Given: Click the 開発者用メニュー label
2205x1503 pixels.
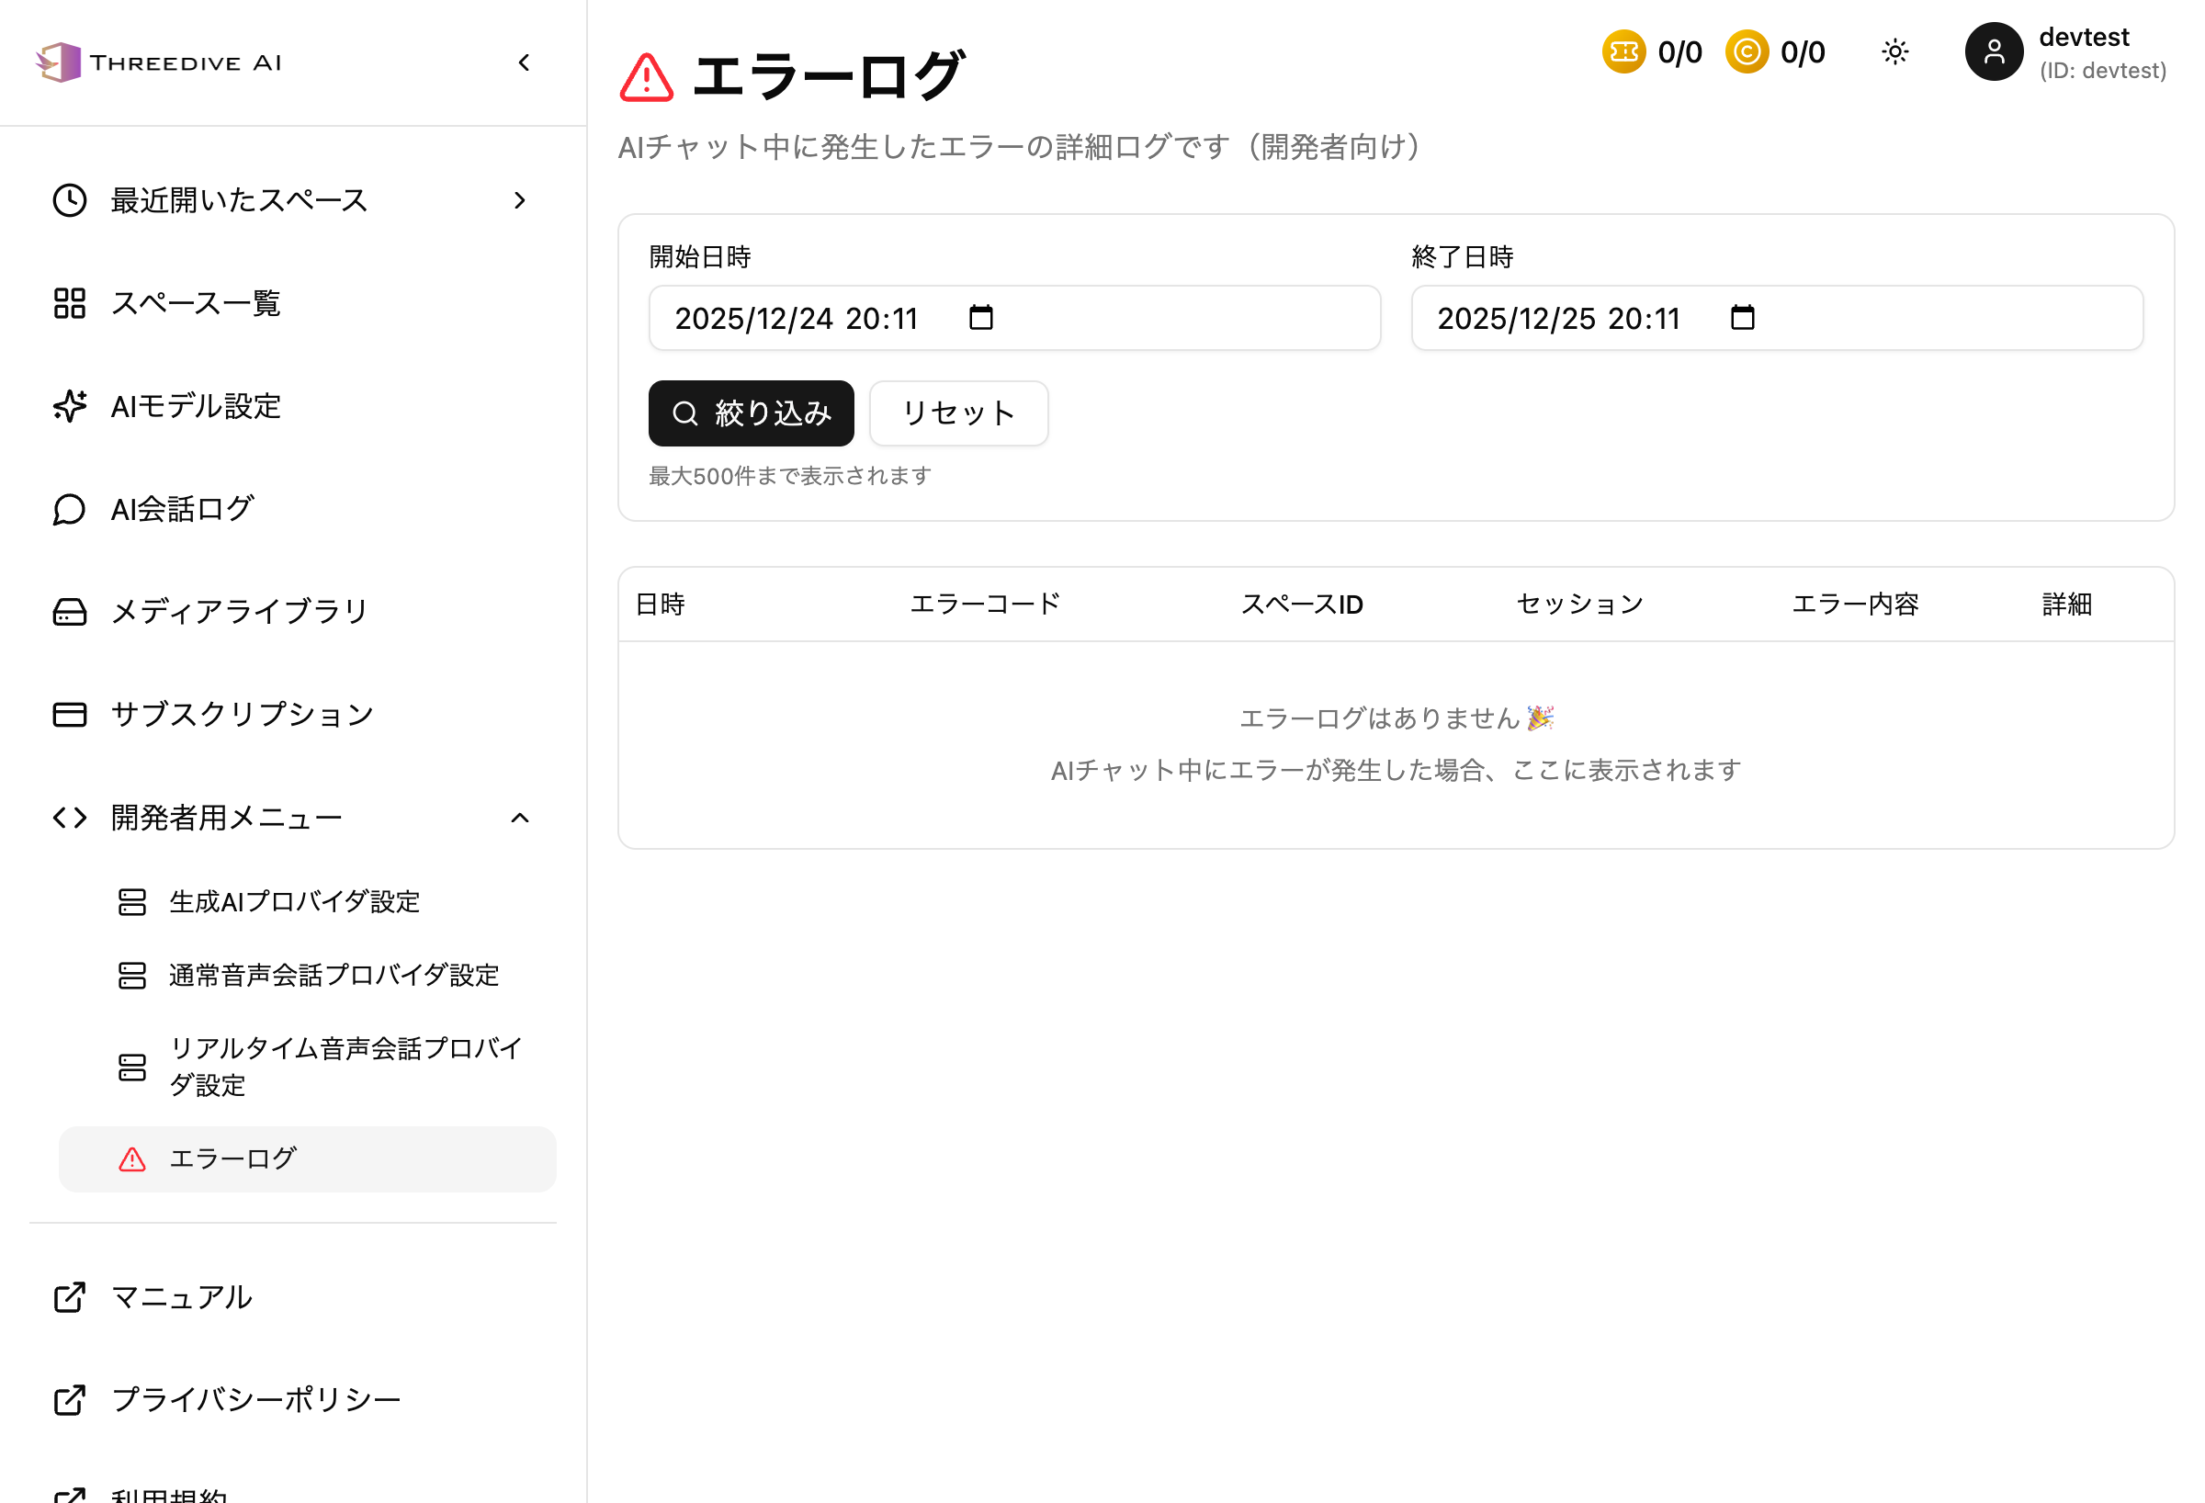Looking at the screenshot, I should click(227, 818).
